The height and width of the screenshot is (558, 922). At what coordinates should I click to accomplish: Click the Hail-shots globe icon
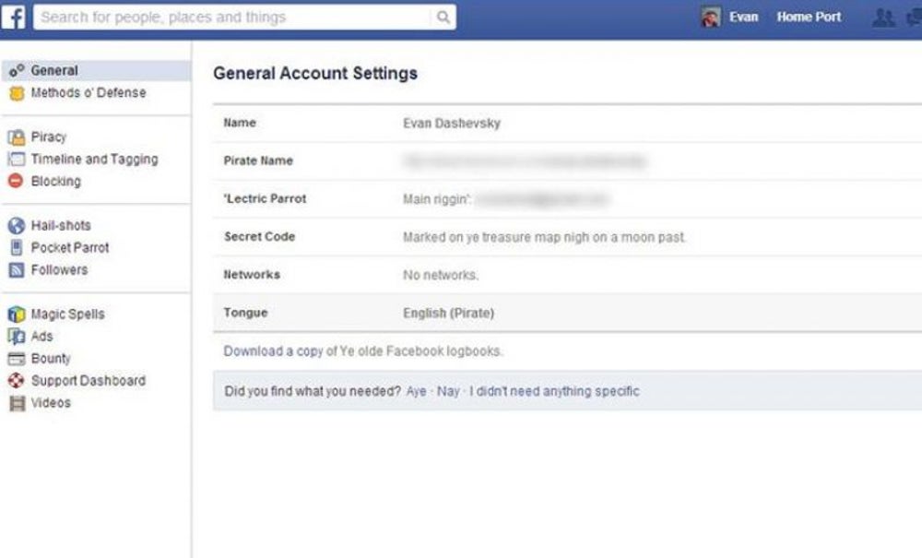click(17, 225)
